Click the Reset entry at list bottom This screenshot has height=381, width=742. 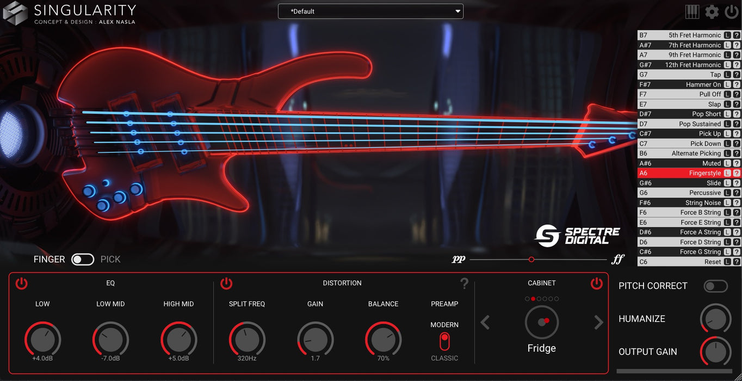pyautogui.click(x=685, y=261)
